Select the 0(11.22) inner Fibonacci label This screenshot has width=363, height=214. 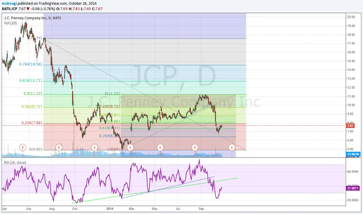point(112,93)
